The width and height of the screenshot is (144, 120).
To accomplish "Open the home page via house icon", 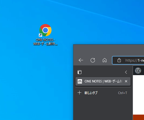I will [105, 60].
